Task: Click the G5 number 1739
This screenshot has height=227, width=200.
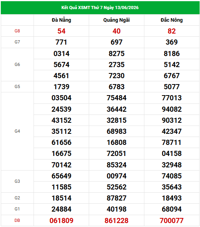Action: pyautogui.click(x=61, y=87)
